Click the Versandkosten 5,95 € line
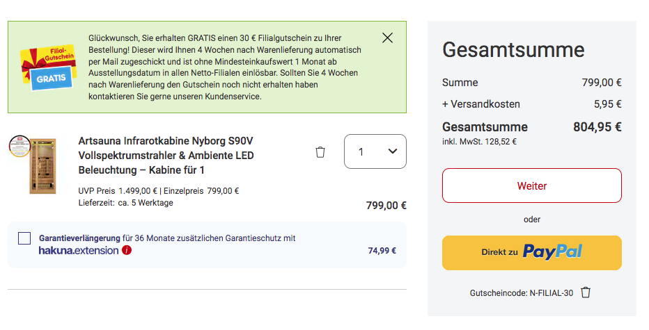Screen dimensions: 649x330 [531, 104]
